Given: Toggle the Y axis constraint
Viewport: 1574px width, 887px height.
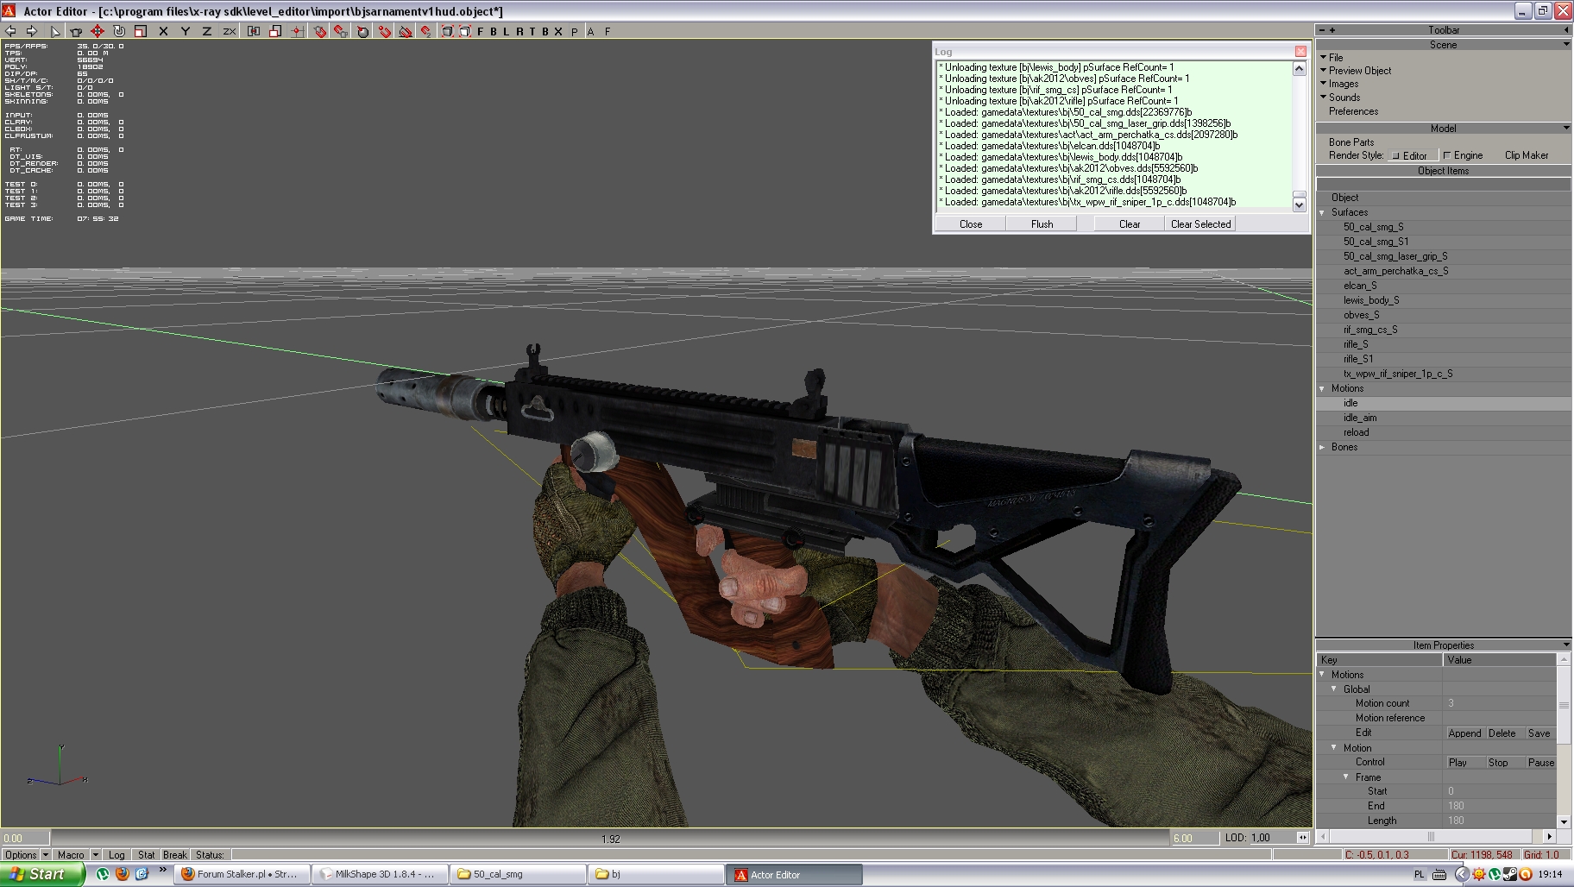Looking at the screenshot, I should click(185, 31).
